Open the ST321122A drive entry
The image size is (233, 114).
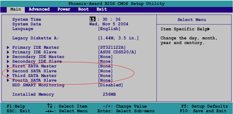point(112,48)
